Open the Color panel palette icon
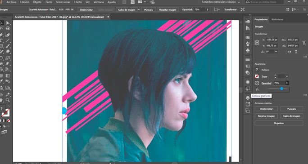308x164 pixels. (248, 22)
